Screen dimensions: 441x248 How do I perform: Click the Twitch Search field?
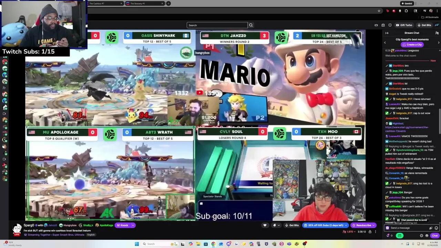pyautogui.click(x=217, y=25)
